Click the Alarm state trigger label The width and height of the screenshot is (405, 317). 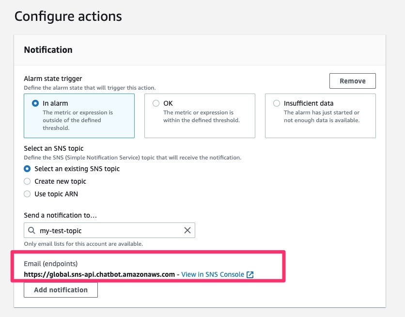[x=53, y=79]
